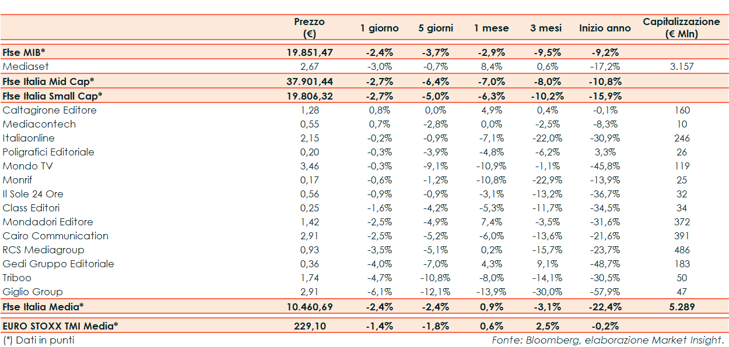Click the EURO STOXX TMI Media* label
Image resolution: width=729 pixels, height=347 pixels.
click(60, 326)
